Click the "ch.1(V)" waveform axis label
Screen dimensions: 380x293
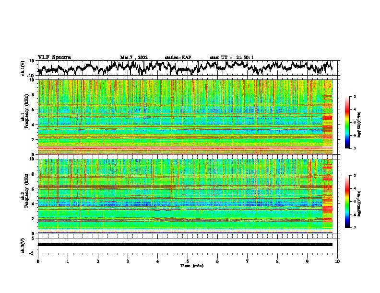click(x=23, y=68)
